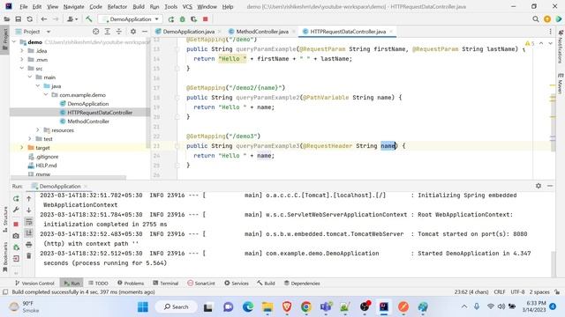565x317 pixels.
Task: Open Google Chrome from taskbar
Action: pyautogui.click(x=306, y=307)
